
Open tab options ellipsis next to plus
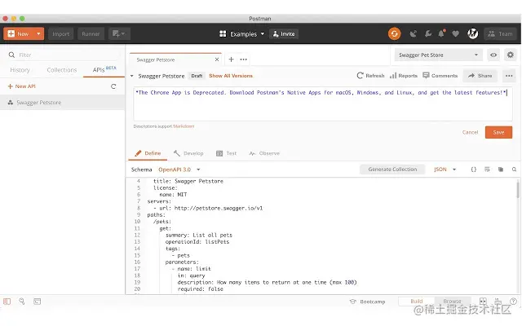[244, 59]
